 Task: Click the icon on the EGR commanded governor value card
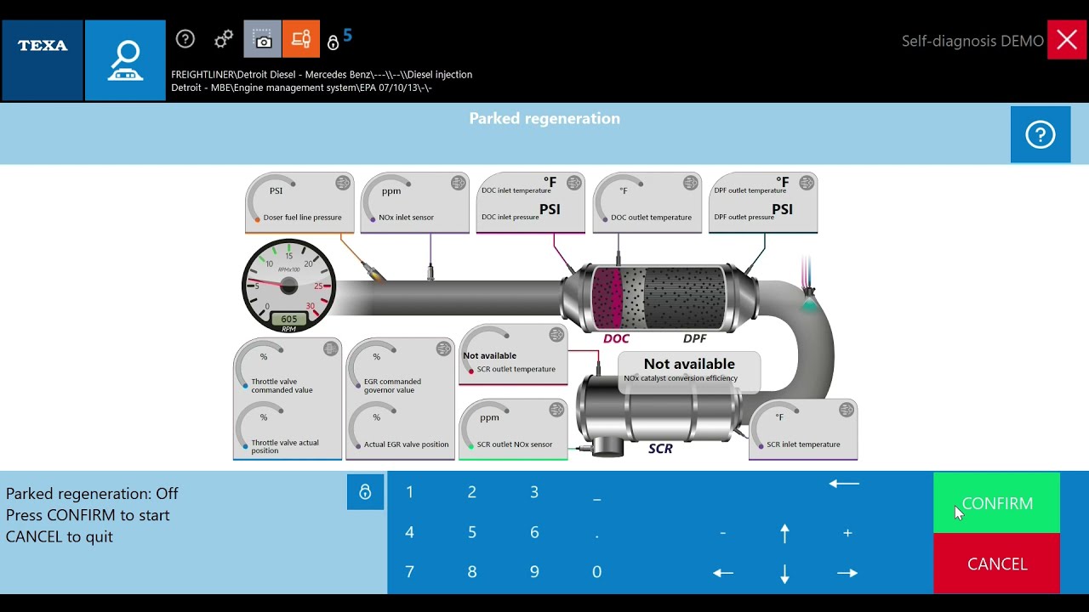pyautogui.click(x=443, y=348)
